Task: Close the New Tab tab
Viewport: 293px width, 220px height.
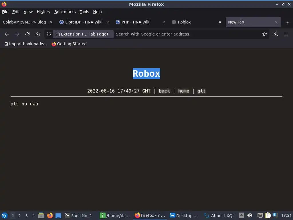Action: pos(276,22)
